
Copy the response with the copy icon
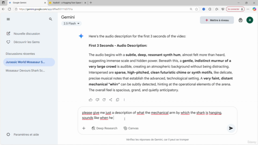pos(117,100)
